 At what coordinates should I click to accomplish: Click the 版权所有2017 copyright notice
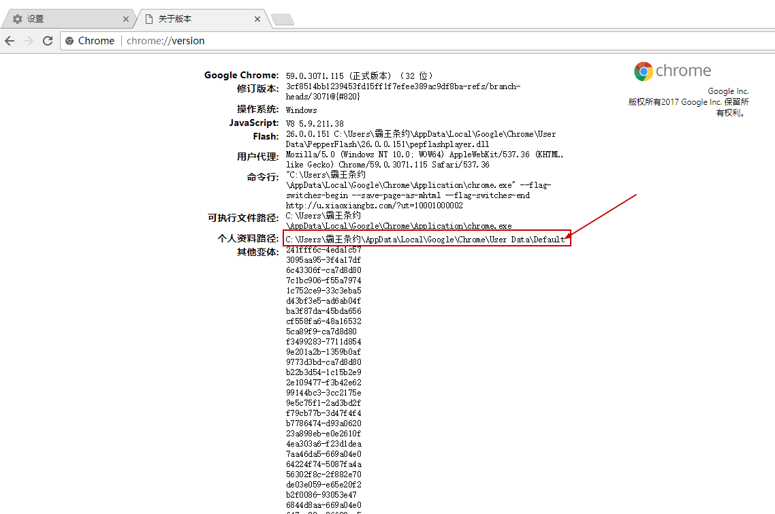tap(689, 108)
